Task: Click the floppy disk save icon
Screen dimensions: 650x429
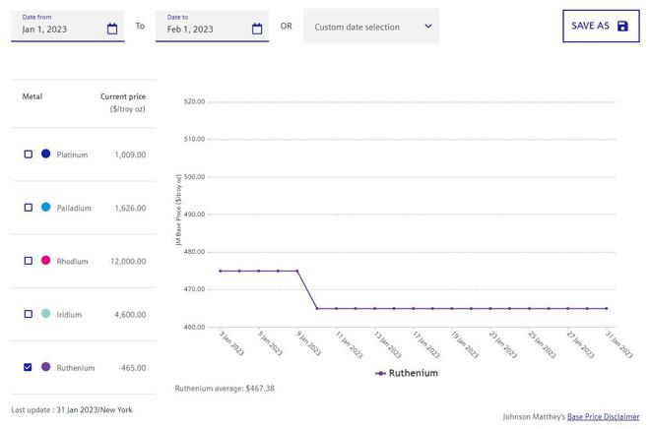Action: tap(622, 26)
